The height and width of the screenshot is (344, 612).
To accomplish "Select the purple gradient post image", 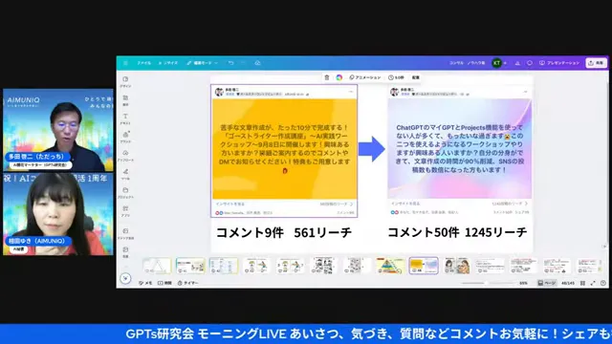I will [459, 149].
